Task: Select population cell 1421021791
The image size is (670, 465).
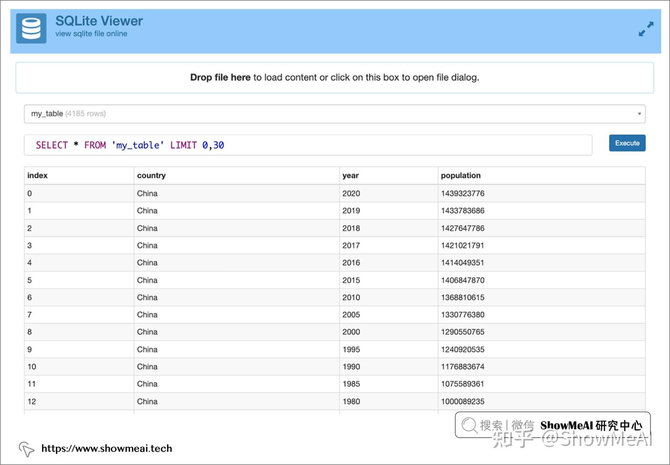Action: [x=542, y=246]
